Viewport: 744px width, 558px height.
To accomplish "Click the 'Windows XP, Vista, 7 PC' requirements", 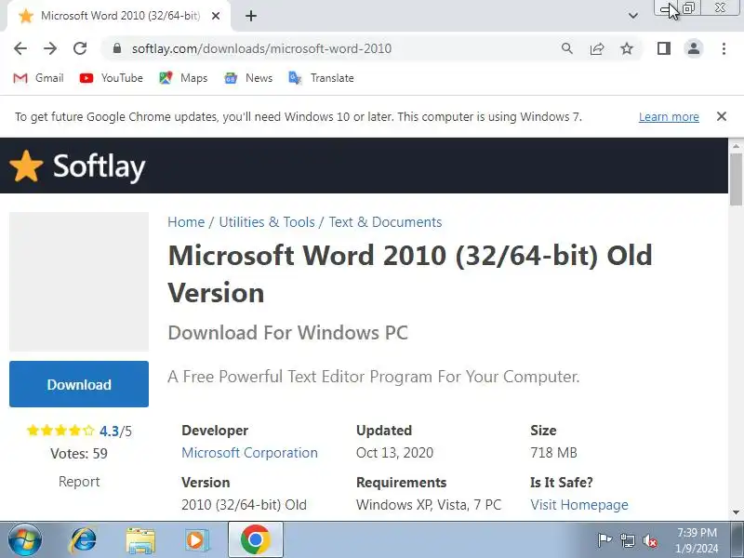I will (429, 505).
